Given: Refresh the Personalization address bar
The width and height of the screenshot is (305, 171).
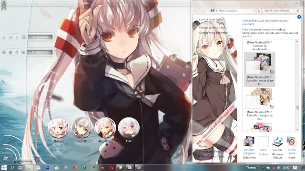Looking at the screenshot, I should point(259,11).
